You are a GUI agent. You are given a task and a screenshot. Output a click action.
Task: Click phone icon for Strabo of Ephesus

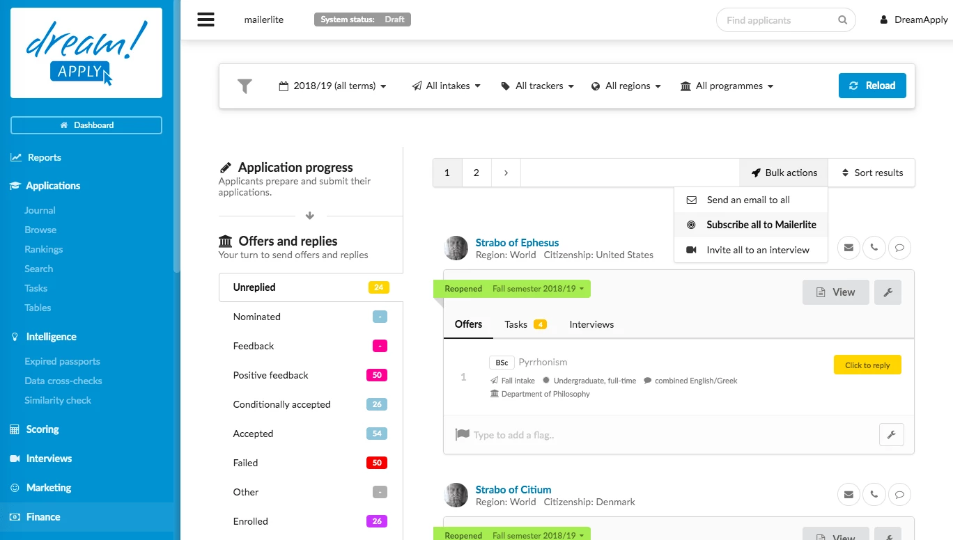pos(874,247)
